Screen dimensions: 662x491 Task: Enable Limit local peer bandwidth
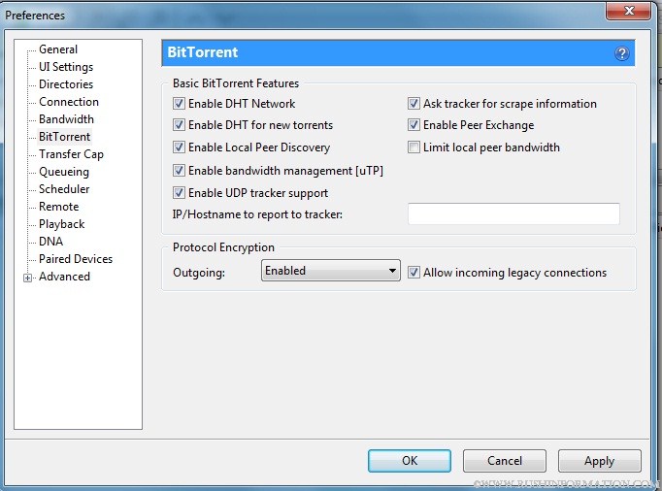point(414,147)
